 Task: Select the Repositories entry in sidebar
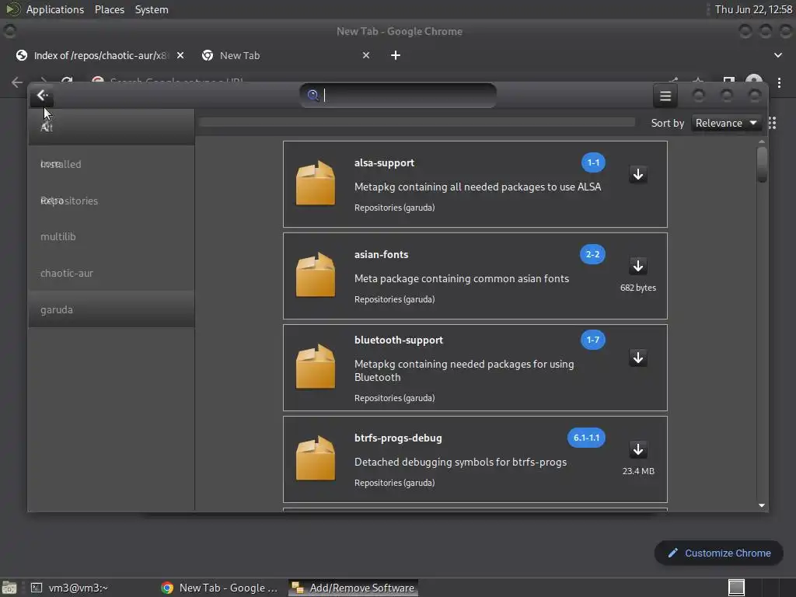coord(111,201)
